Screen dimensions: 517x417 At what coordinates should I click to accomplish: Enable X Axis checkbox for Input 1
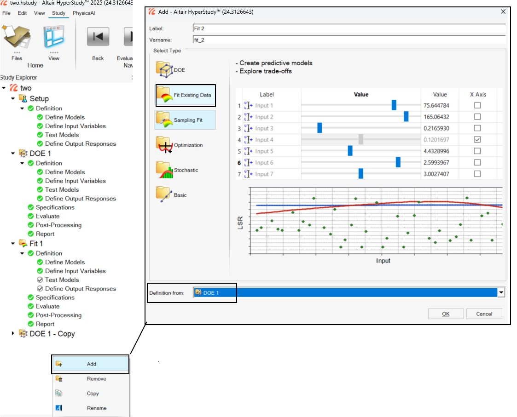click(477, 105)
